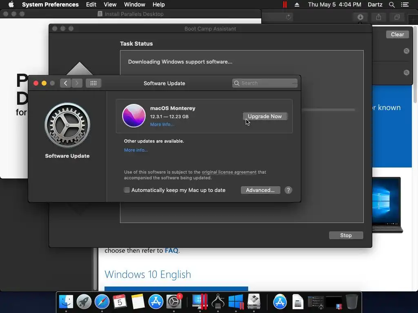Click the macOS Monterey icon
418x313 pixels.
pyautogui.click(x=134, y=116)
